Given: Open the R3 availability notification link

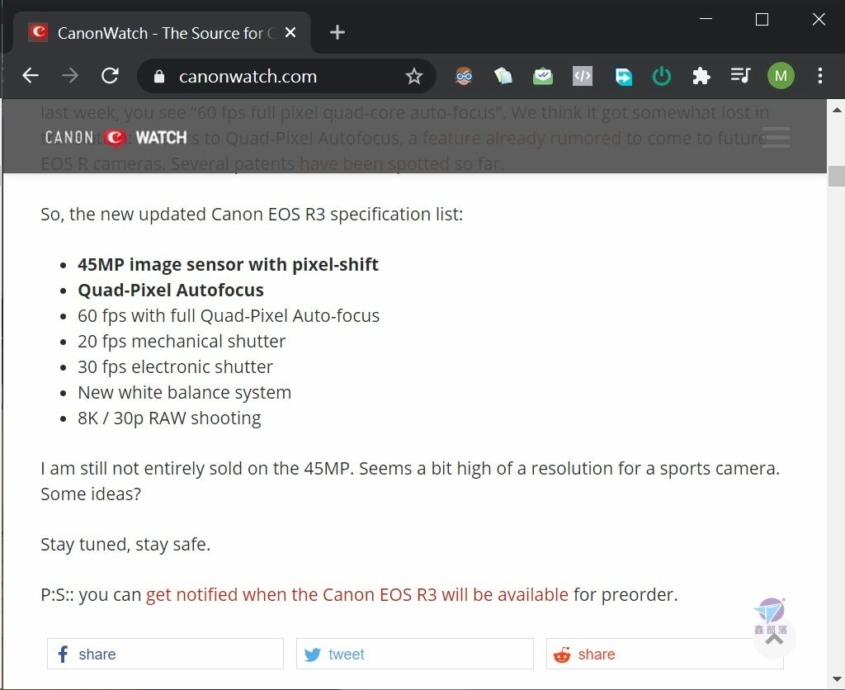Looking at the screenshot, I should click(356, 594).
